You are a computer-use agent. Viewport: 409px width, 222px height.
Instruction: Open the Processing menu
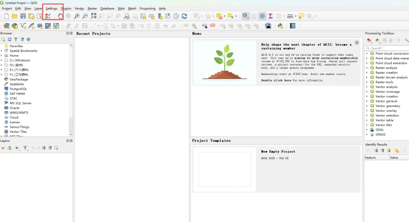pos(147,8)
